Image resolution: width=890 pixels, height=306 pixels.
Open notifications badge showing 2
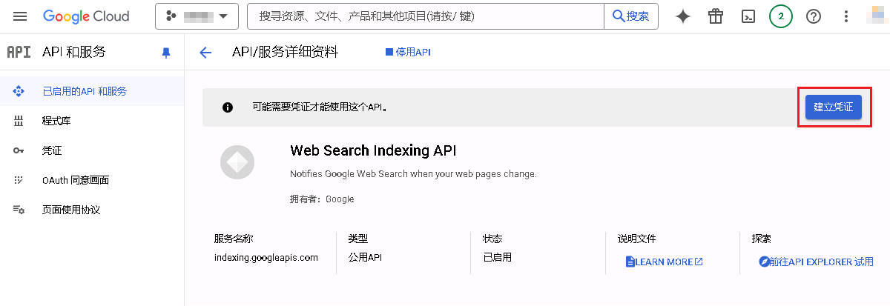point(781,16)
